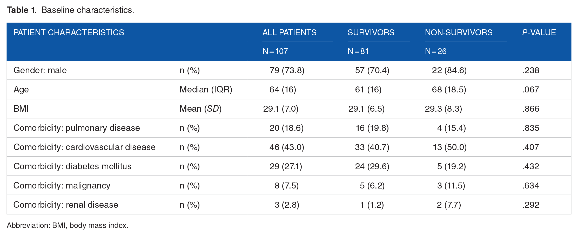Select the N=107 subheader cell
578x236 pixels.
tap(275, 51)
